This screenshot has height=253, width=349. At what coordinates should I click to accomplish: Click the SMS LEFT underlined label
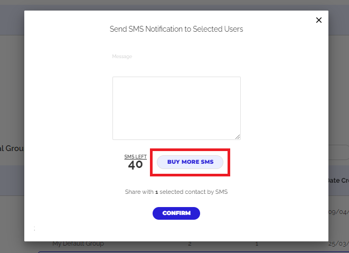(x=136, y=157)
